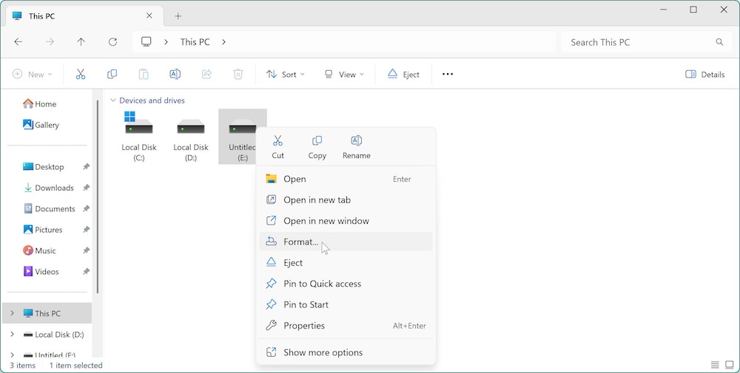Select Show more options menu entry
The height and width of the screenshot is (373, 740).
pos(323,352)
